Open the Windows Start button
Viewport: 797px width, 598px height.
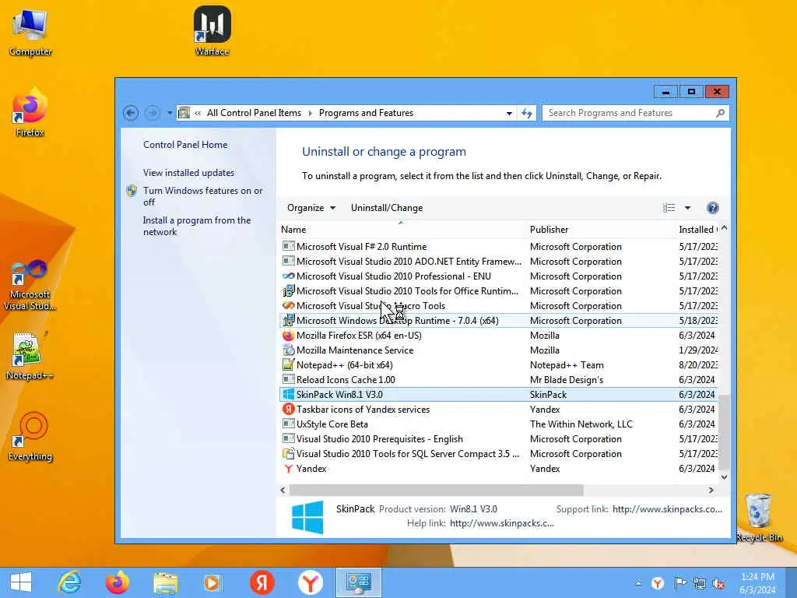21,582
